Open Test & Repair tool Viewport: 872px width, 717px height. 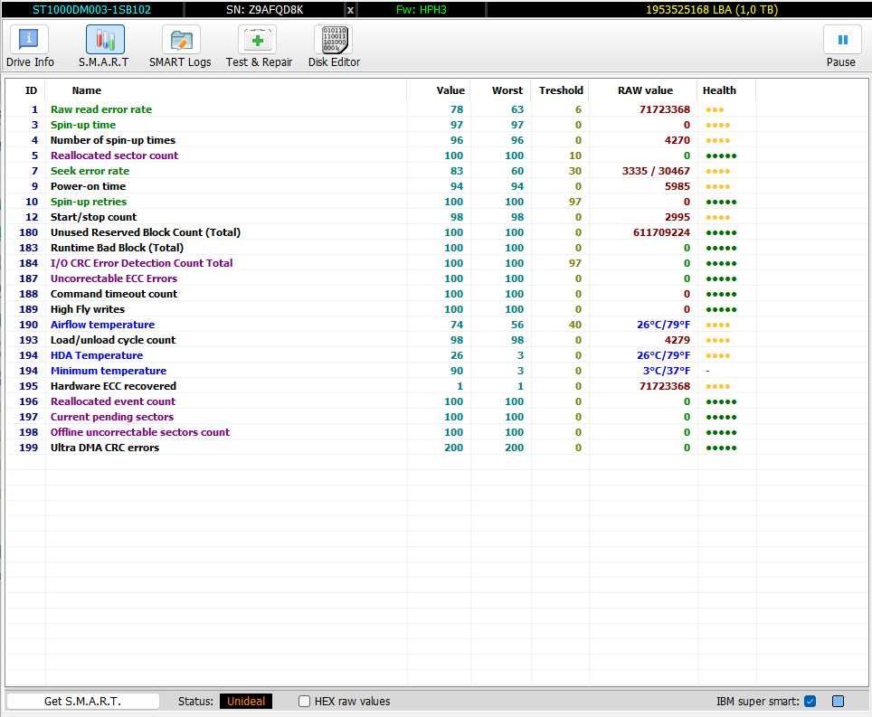(x=259, y=47)
